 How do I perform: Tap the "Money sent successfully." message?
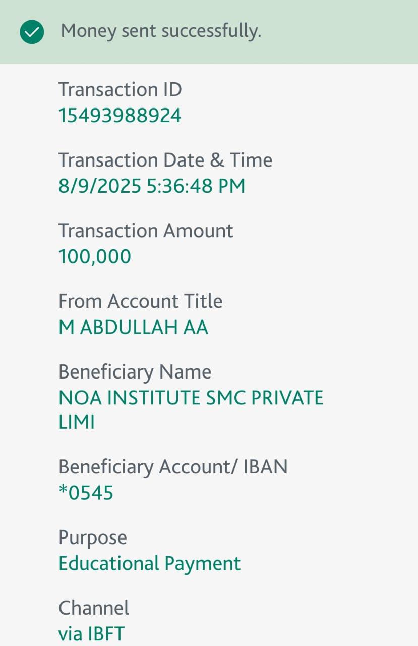click(x=161, y=31)
